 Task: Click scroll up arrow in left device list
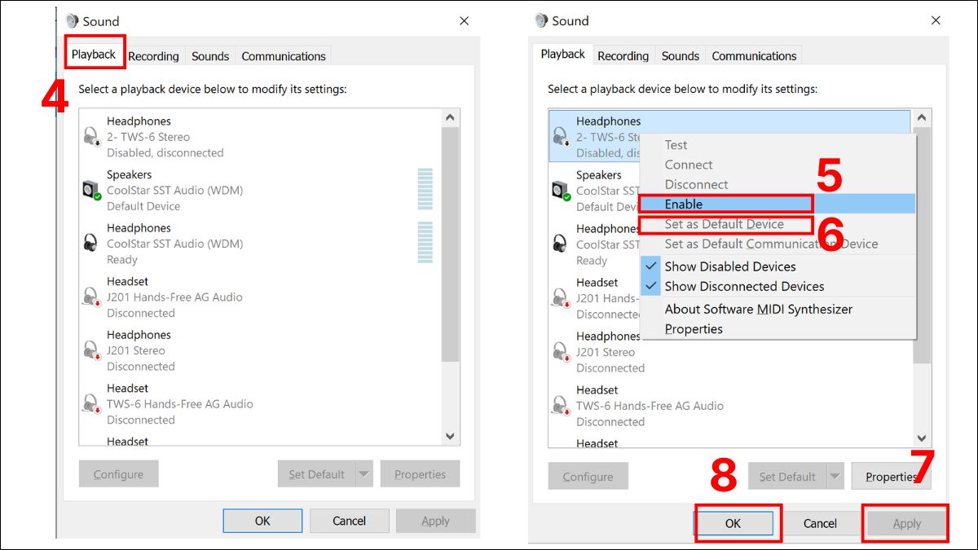coord(450,118)
